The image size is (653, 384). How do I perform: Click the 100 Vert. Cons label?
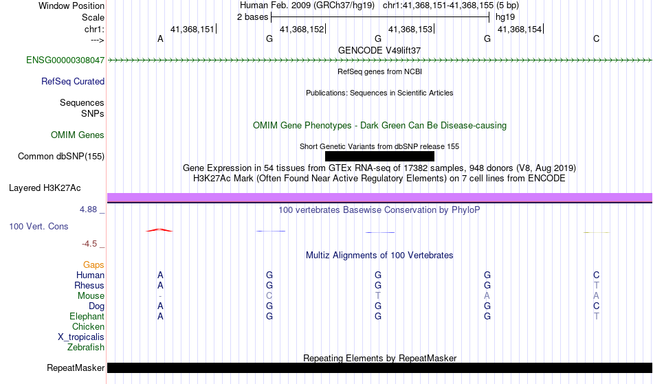tap(38, 226)
